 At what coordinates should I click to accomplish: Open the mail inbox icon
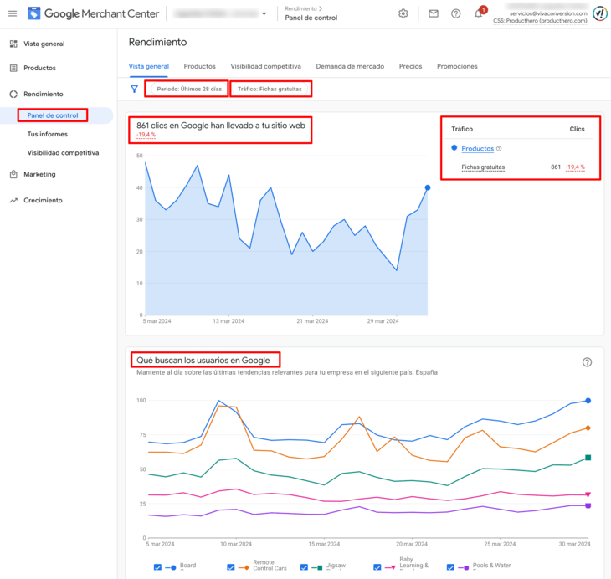[434, 13]
